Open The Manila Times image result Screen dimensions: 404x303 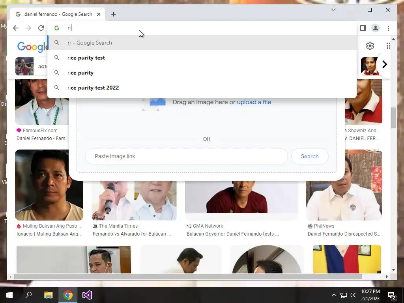pyautogui.click(x=134, y=200)
